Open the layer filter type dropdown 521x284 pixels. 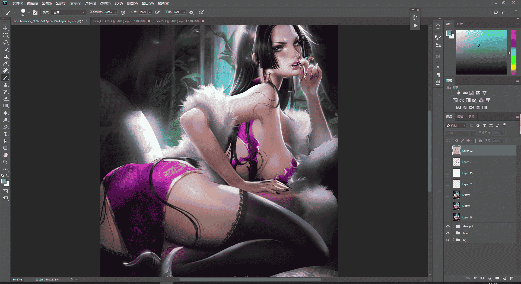pos(455,125)
